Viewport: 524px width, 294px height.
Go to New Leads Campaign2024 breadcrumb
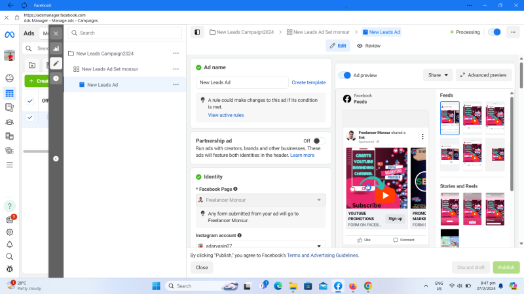pos(242,32)
